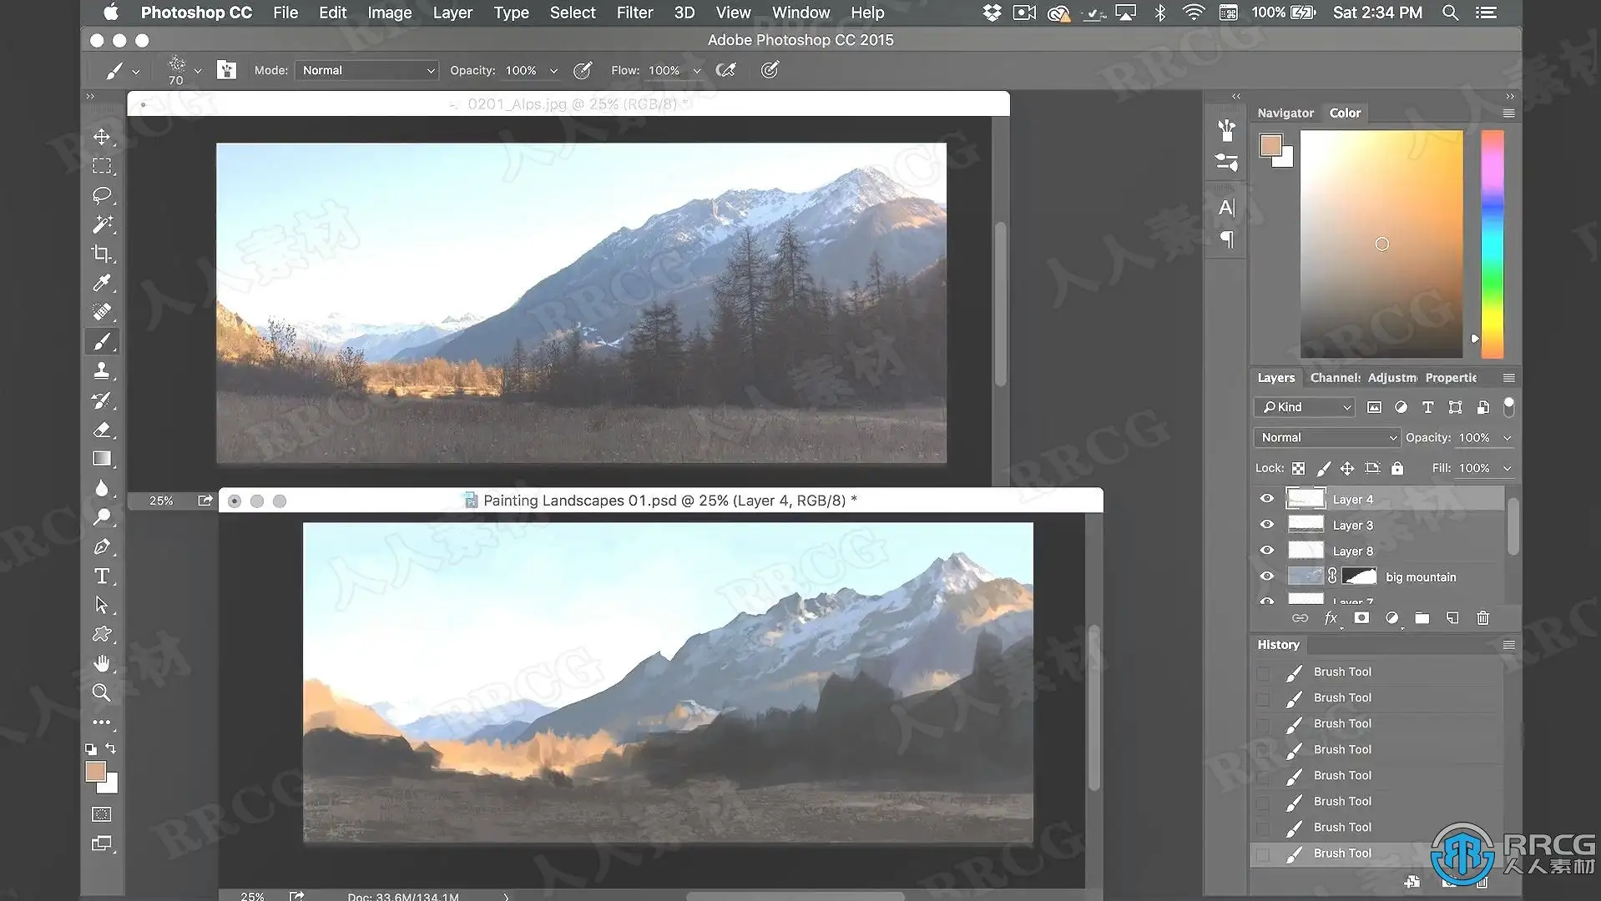
Task: Select the History Brush tool
Action: [102, 400]
